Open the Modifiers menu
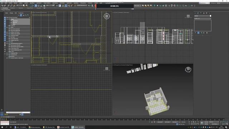The height and width of the screenshot is (129, 229). coord(32,3)
